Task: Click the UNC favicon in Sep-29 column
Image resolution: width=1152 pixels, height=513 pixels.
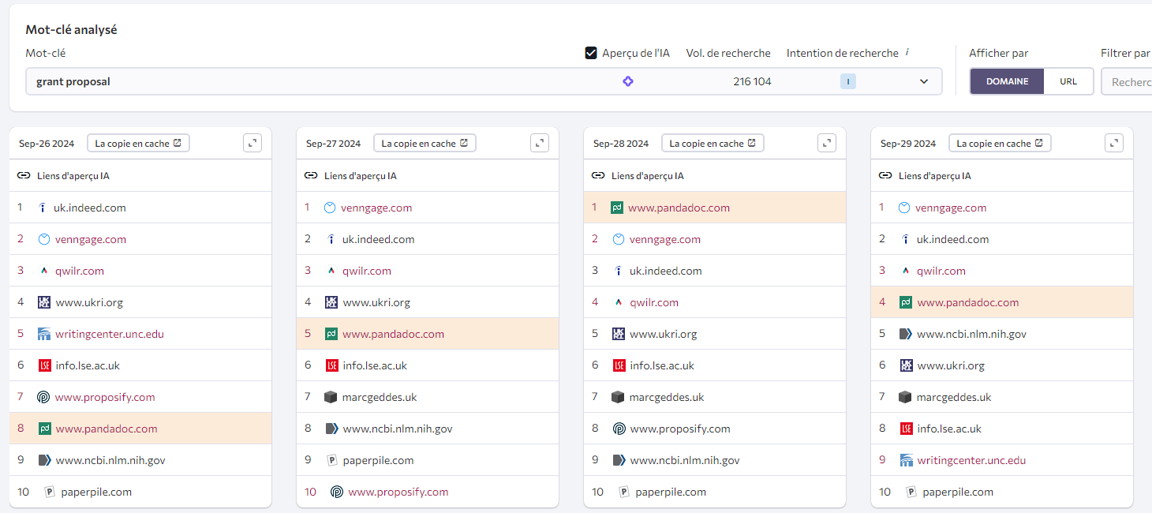Action: pyautogui.click(x=906, y=460)
